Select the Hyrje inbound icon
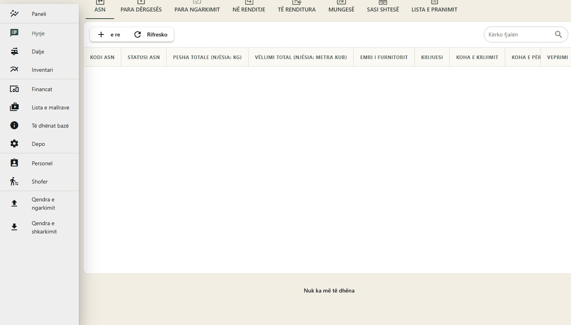Screen dimensions: 571x325 (x=14, y=33)
